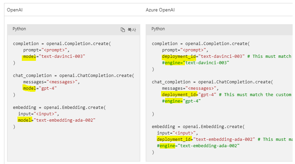
Task: Click openai.Embedding.create( in the OpenAI block
Action: click(75, 107)
